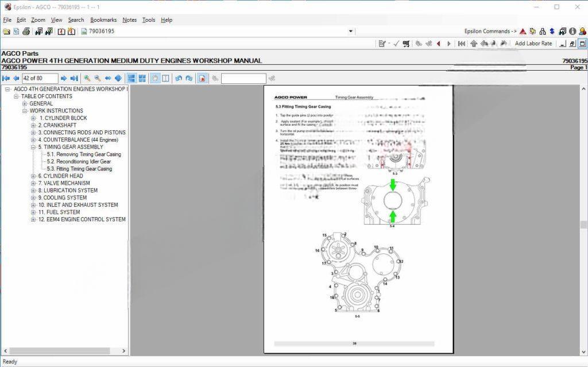Open the Tools menu
The height and width of the screenshot is (367, 588).
[x=148, y=20]
